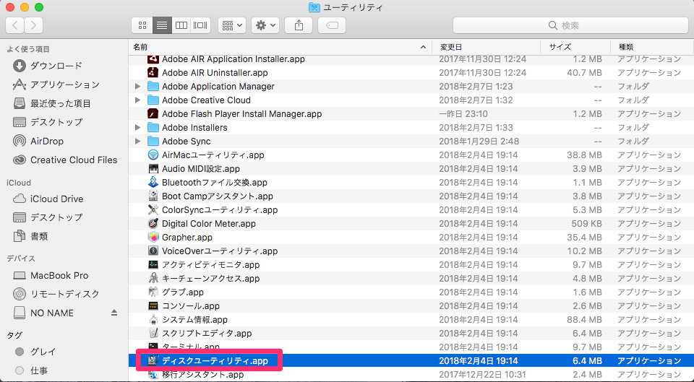Select the ディスクユーティリティ.app icon
The width and height of the screenshot is (694, 382).
tap(153, 360)
